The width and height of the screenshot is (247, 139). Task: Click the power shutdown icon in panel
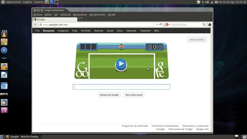[245, 2]
